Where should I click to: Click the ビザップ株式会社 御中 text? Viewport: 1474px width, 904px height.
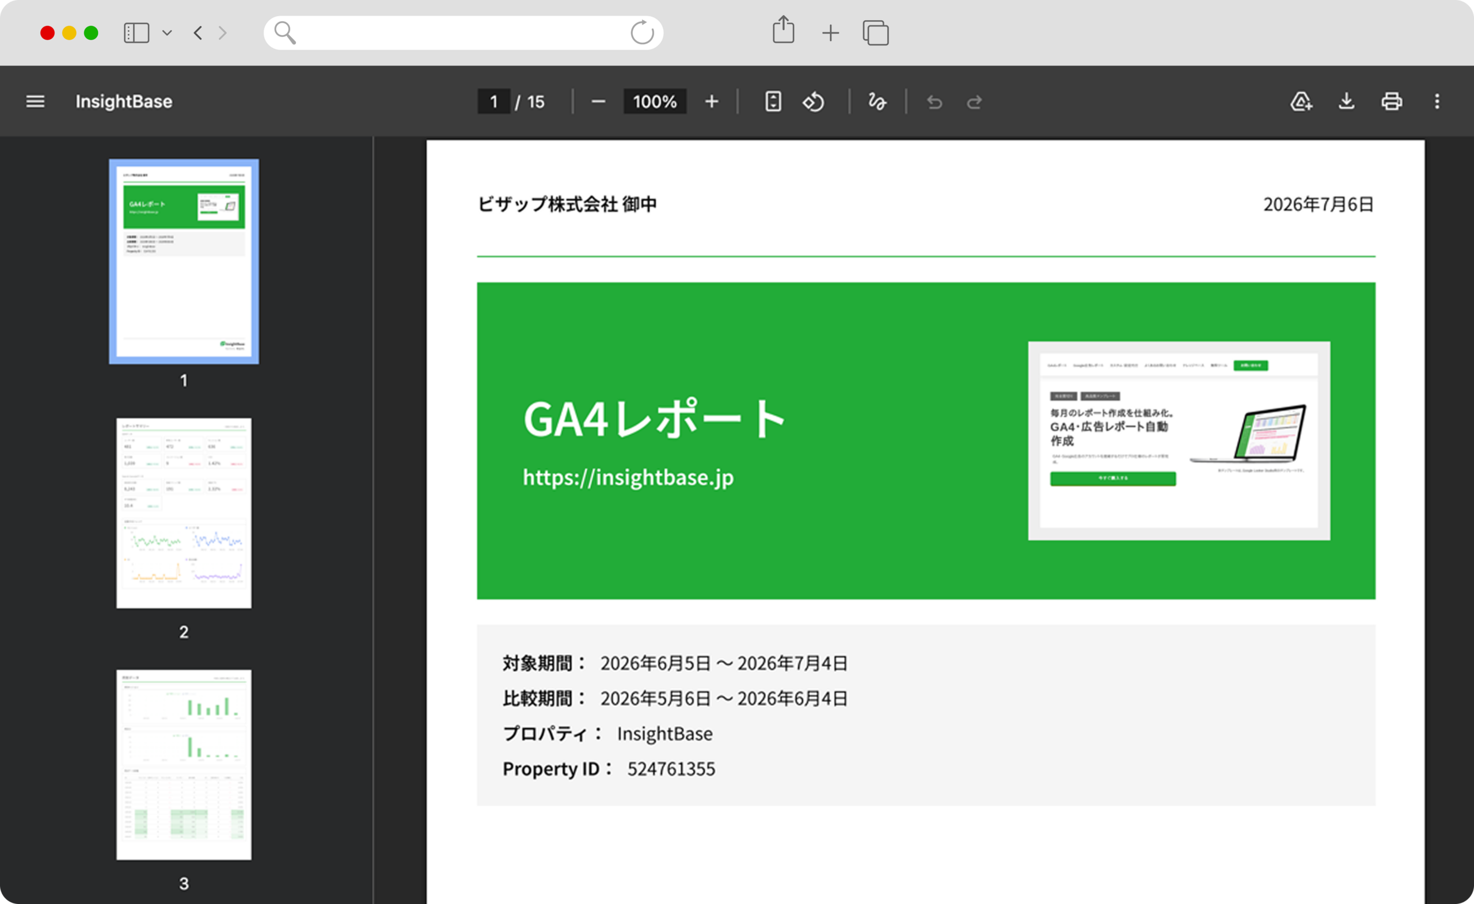pyautogui.click(x=567, y=204)
